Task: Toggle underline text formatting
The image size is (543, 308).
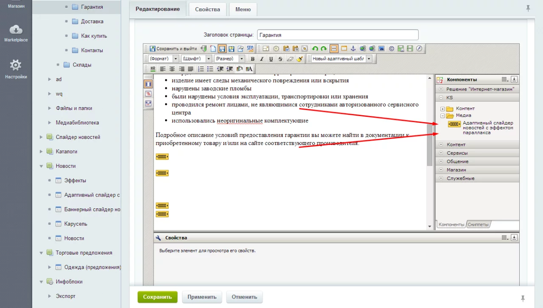Action: point(271,59)
